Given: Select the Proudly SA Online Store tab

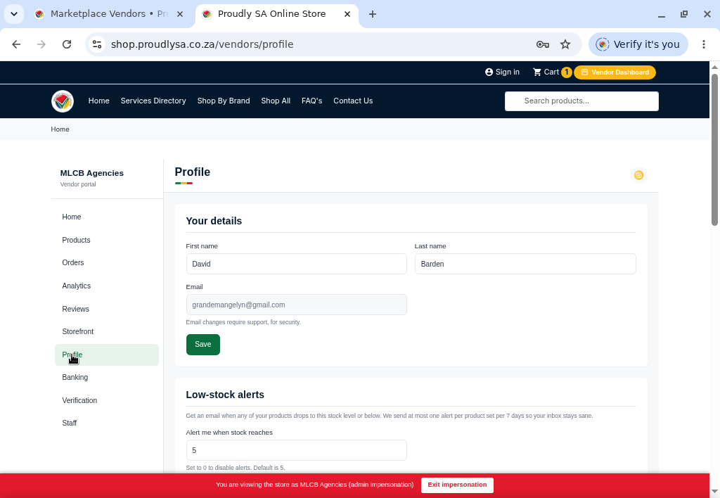Looking at the screenshot, I should pos(277,14).
